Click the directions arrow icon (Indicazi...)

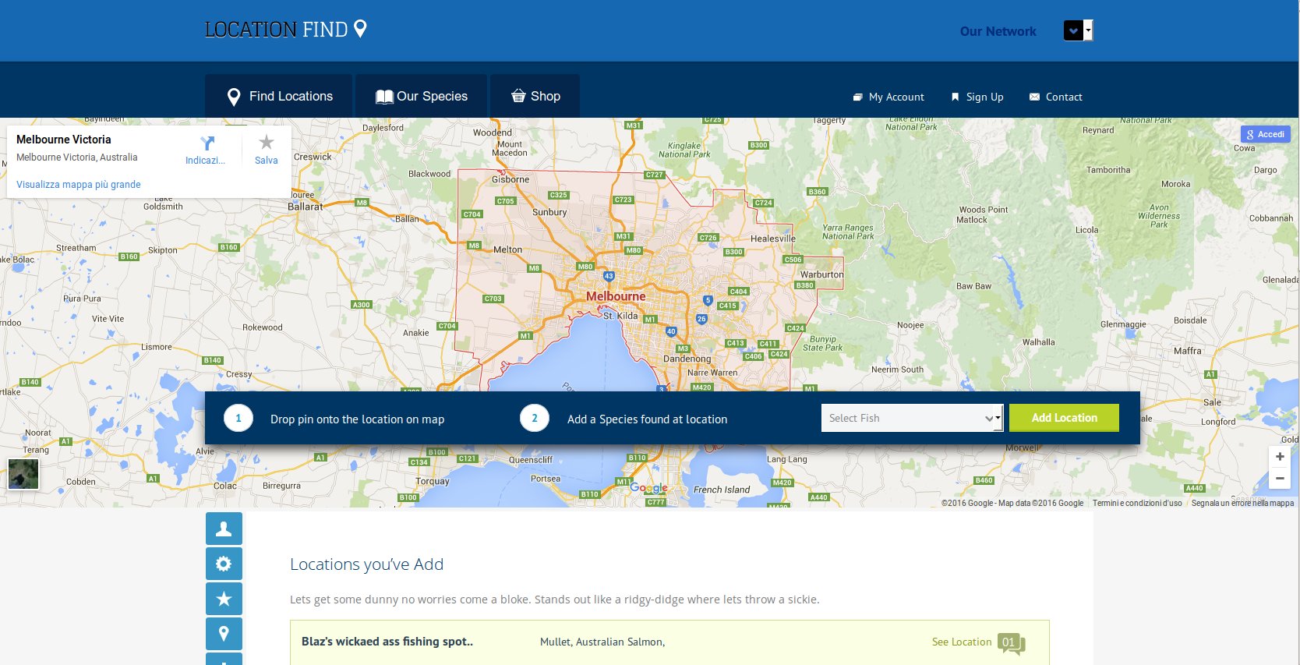click(x=207, y=144)
